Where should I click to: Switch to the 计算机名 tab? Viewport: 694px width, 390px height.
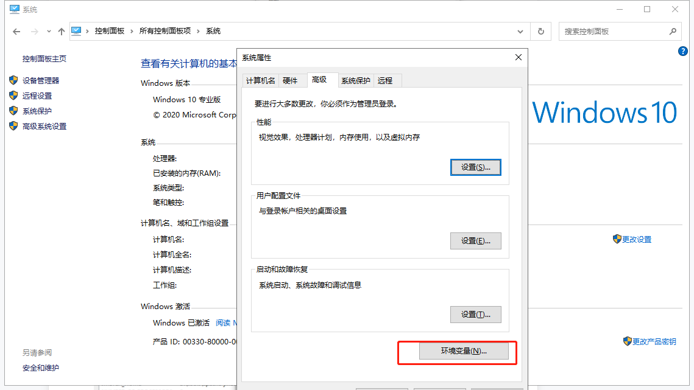(x=260, y=80)
